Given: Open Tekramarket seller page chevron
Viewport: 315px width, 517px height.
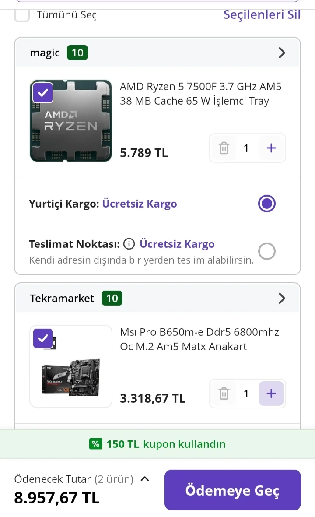Looking at the screenshot, I should 282,299.
